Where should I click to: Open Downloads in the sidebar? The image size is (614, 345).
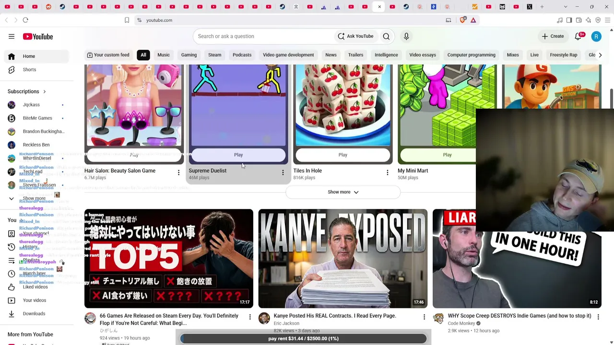point(37,314)
